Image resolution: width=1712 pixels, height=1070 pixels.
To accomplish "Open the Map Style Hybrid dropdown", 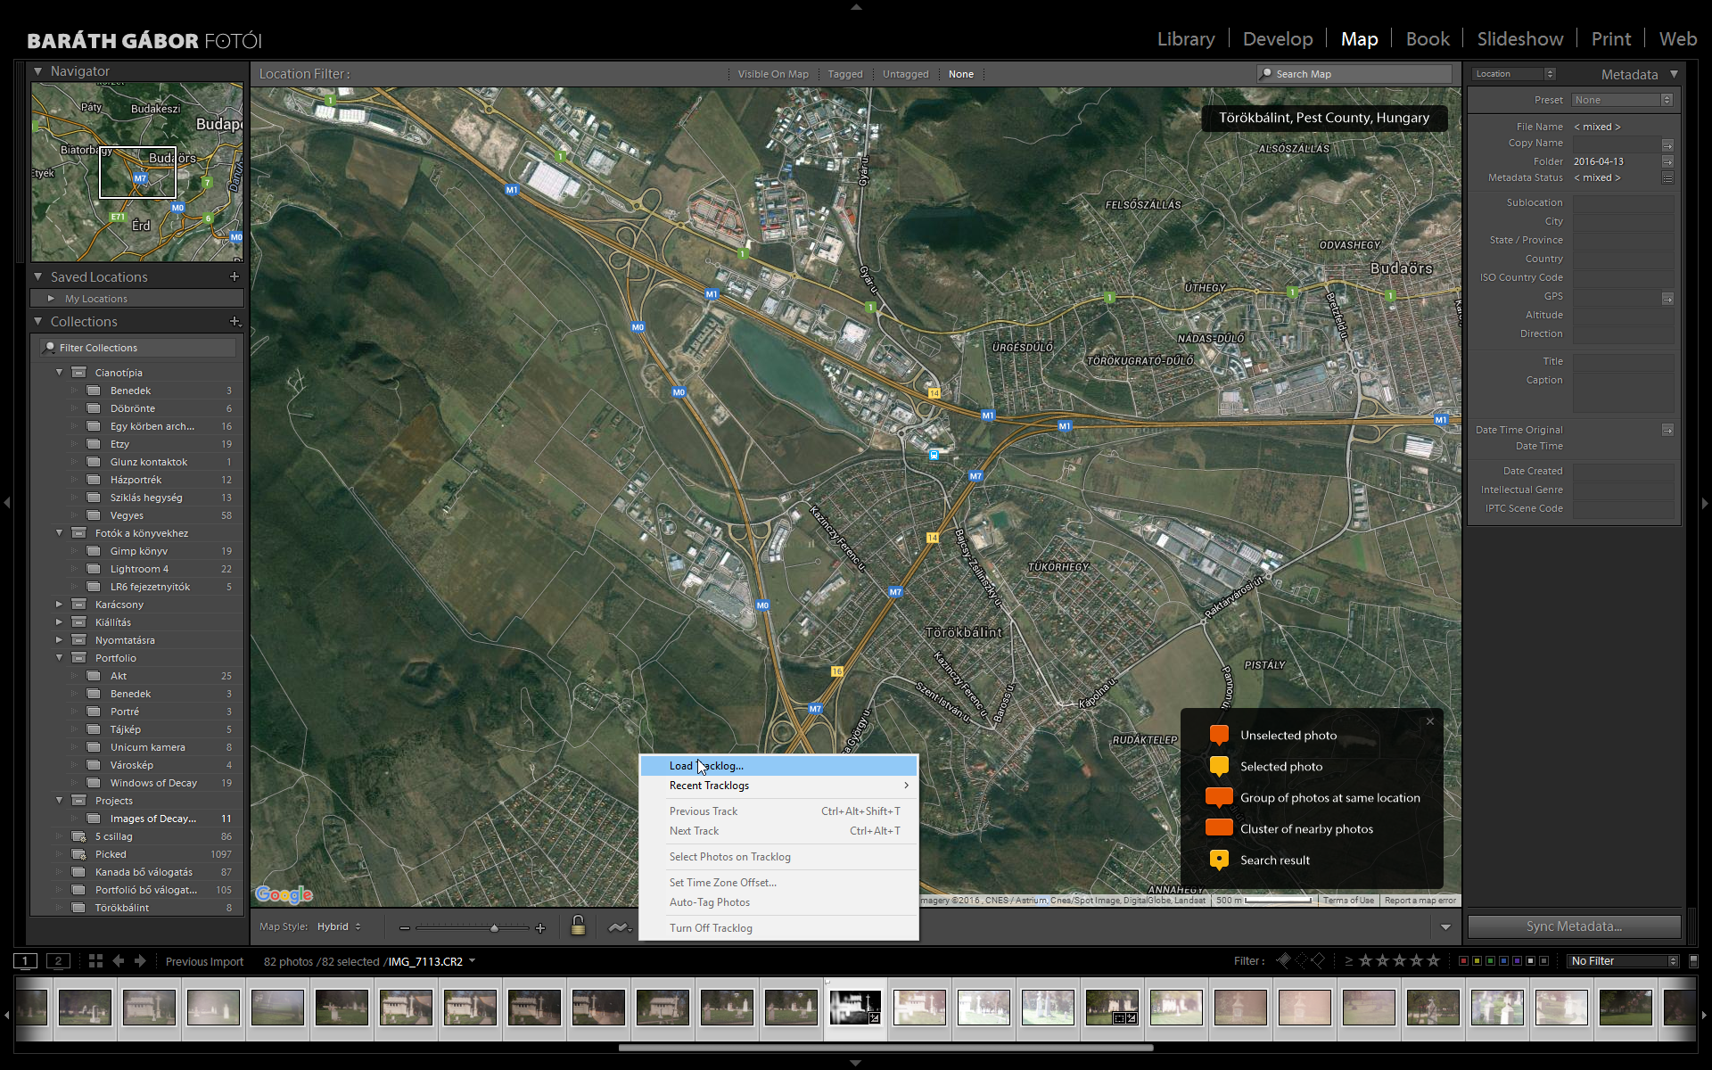I will tap(339, 927).
